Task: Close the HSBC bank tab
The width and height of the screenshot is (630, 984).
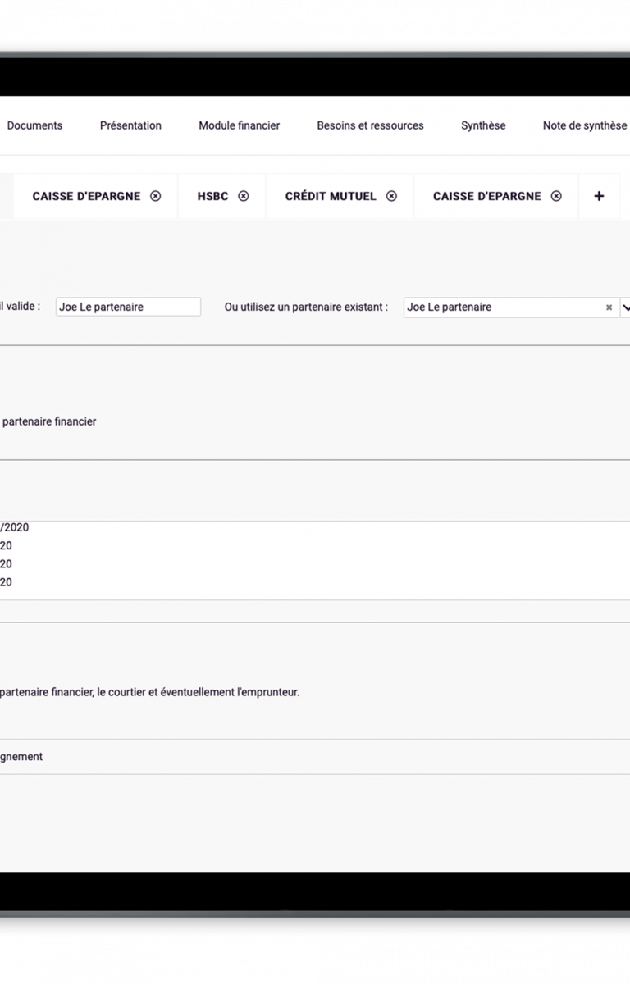Action: 244,196
